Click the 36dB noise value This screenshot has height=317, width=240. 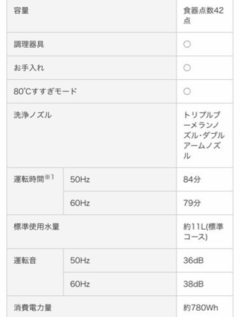pos(193,261)
